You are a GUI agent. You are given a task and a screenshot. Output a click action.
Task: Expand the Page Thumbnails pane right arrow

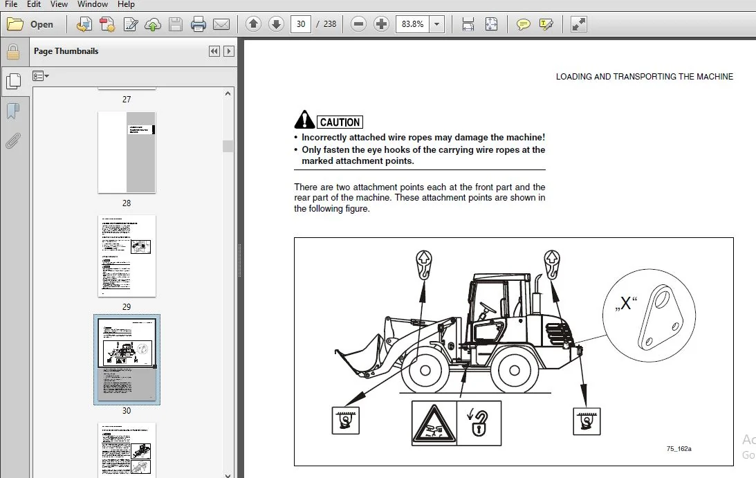click(x=229, y=51)
